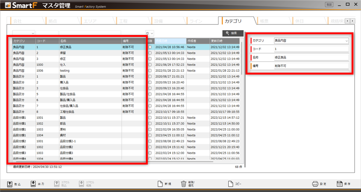
Task: Check the delete checkbox for 修正良品 row
Action: point(150,47)
